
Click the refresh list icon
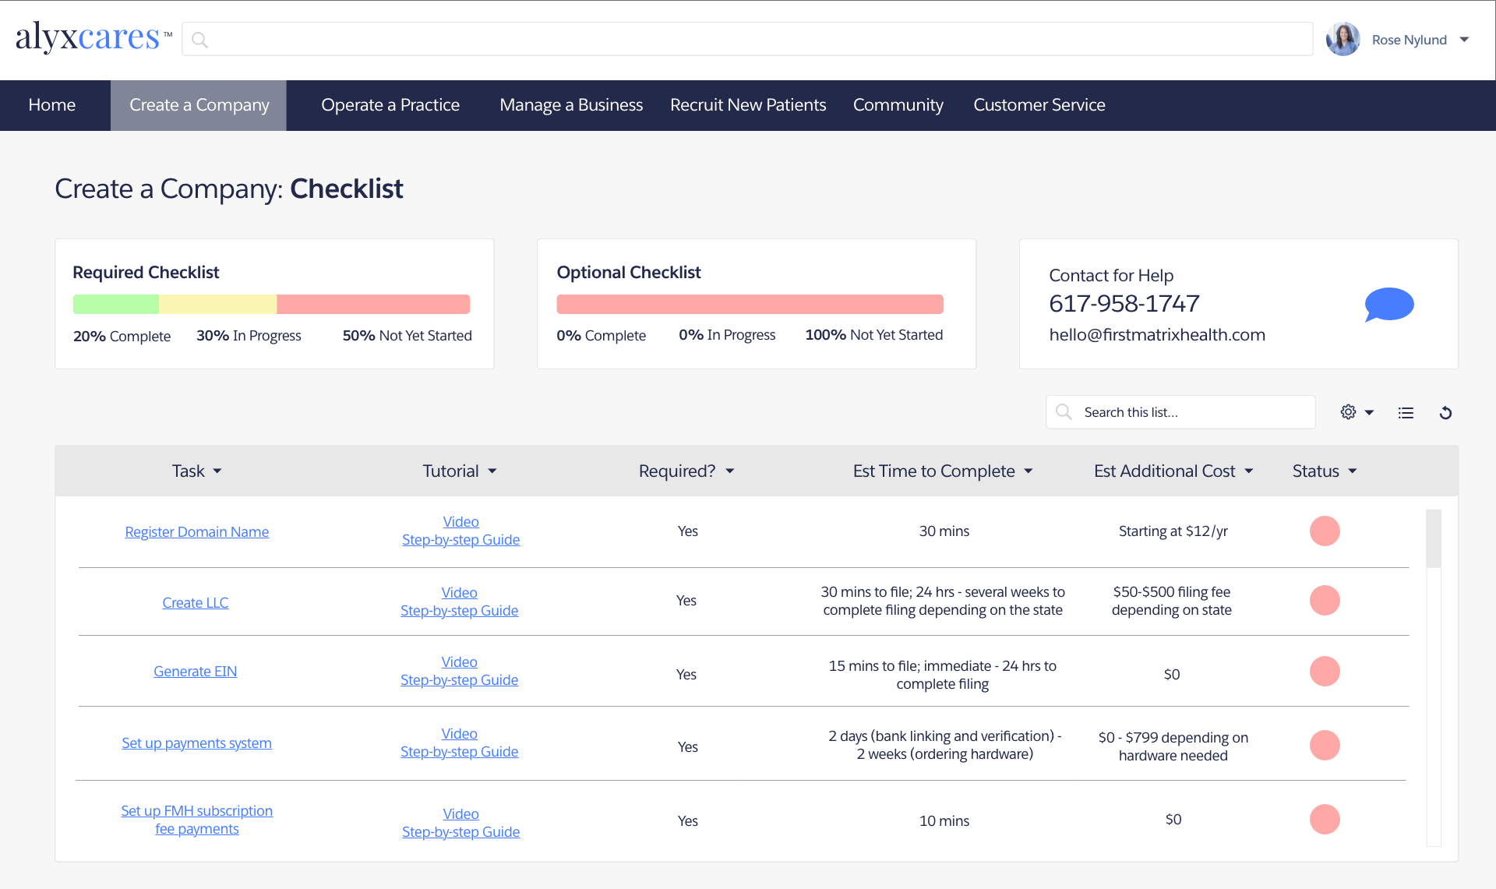(x=1445, y=413)
